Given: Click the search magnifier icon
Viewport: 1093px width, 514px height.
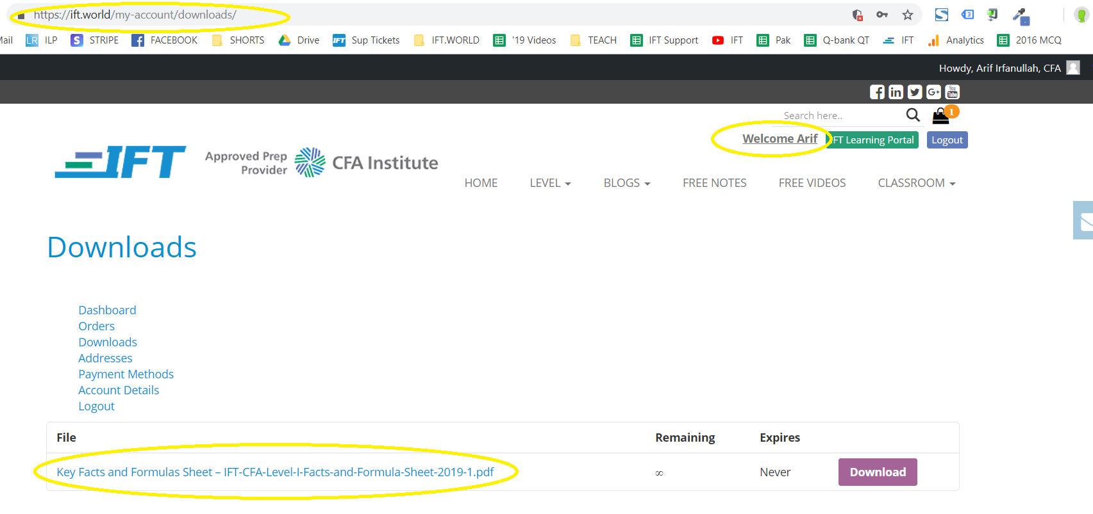Looking at the screenshot, I should tap(913, 115).
